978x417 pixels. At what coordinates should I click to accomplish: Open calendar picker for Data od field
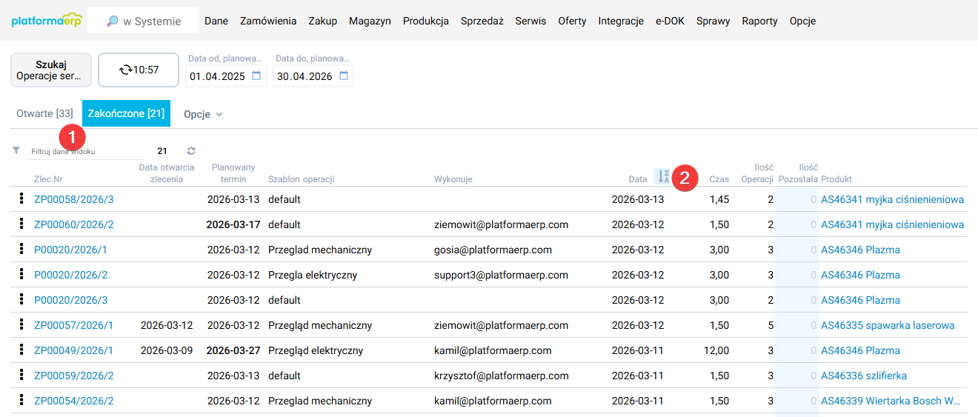tap(256, 76)
